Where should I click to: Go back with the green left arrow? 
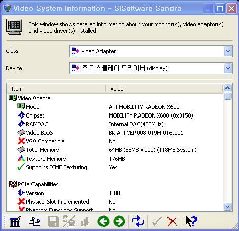tap(104, 221)
